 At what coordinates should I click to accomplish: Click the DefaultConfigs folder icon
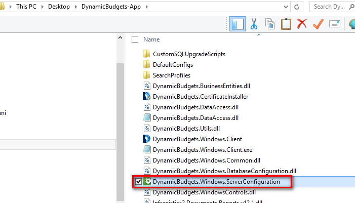pyautogui.click(x=147, y=64)
